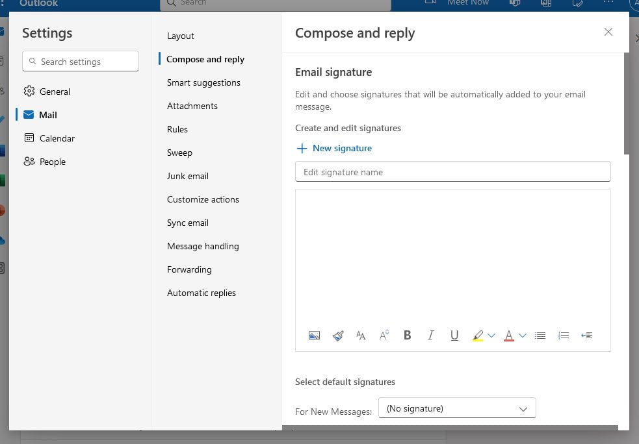Viewport: 639px width, 444px height.
Task: Open the Forwarding settings
Action: tap(189, 269)
